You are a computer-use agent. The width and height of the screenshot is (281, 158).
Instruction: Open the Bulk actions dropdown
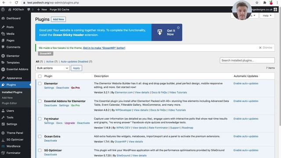tap(53, 68)
